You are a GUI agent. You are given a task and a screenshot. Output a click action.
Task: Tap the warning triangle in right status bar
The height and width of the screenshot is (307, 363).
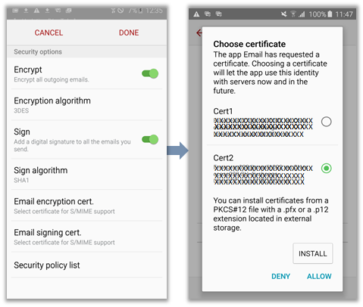point(196,14)
